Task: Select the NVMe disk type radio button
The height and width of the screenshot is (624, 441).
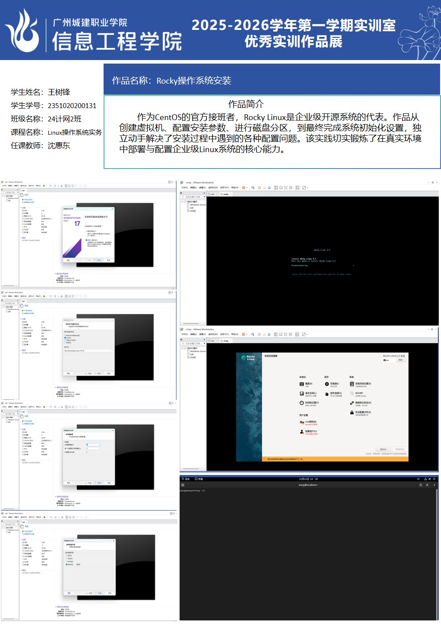Action: click(x=67, y=564)
